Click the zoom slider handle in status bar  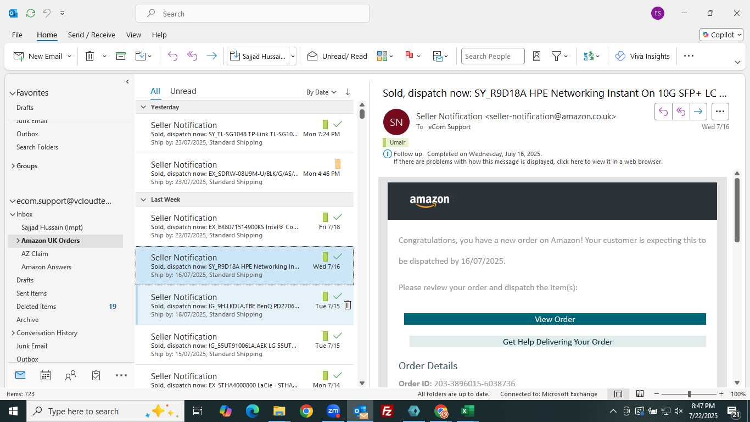689,394
